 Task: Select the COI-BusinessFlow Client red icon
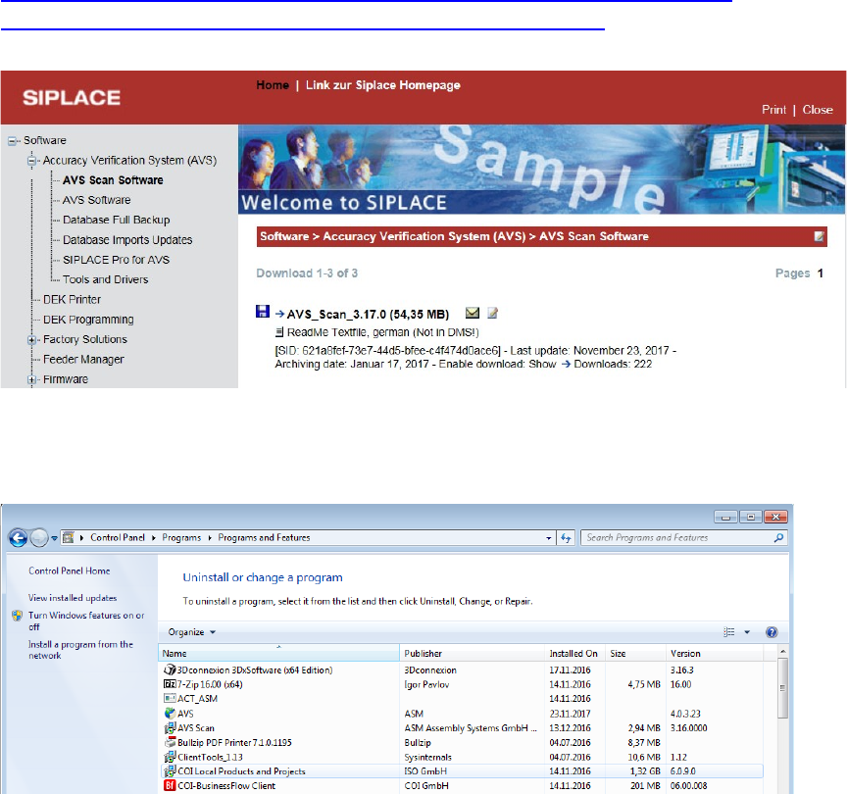(x=171, y=785)
